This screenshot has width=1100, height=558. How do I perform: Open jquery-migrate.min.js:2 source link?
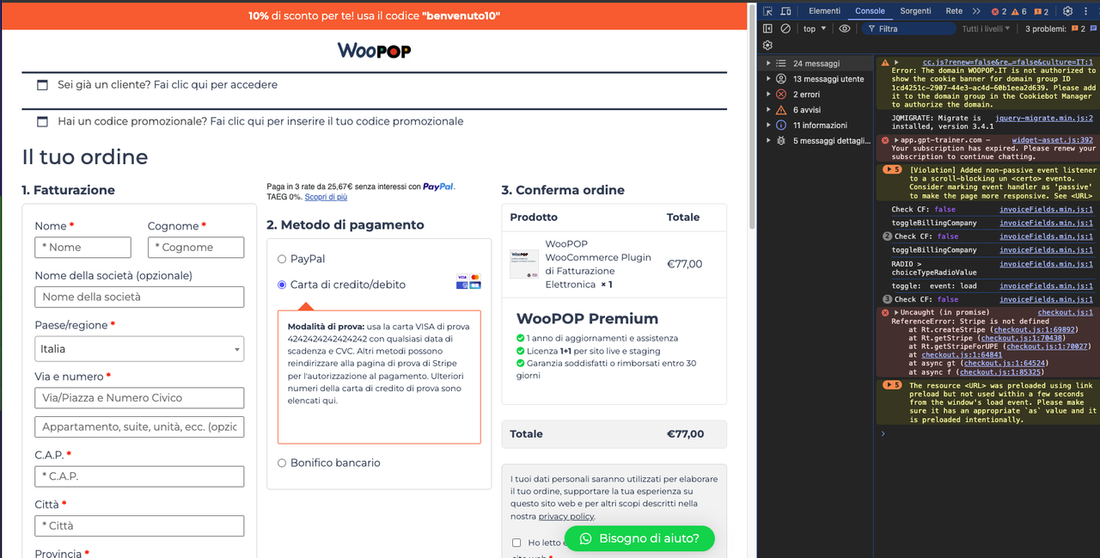tap(1044, 118)
